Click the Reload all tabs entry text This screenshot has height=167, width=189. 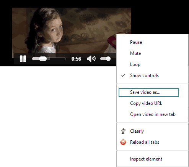click(145, 142)
